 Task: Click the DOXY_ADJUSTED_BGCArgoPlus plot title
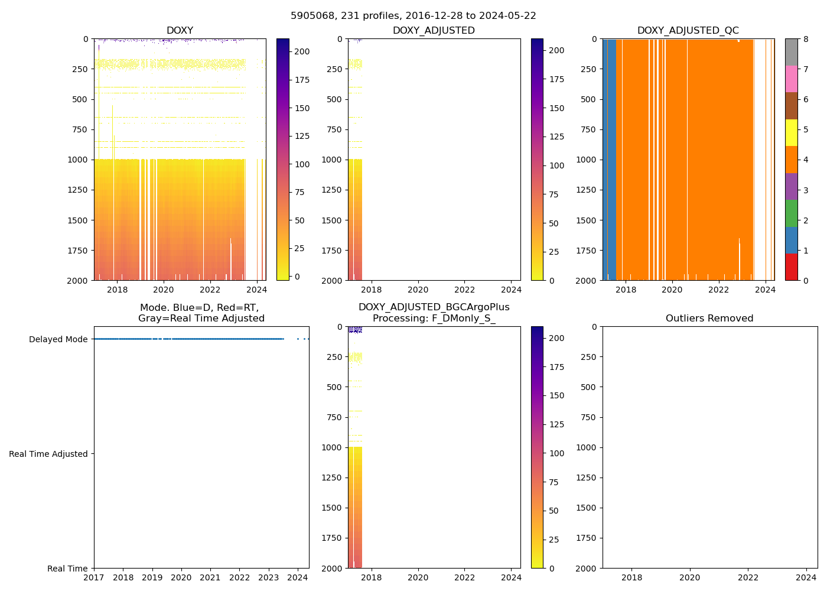tap(434, 313)
